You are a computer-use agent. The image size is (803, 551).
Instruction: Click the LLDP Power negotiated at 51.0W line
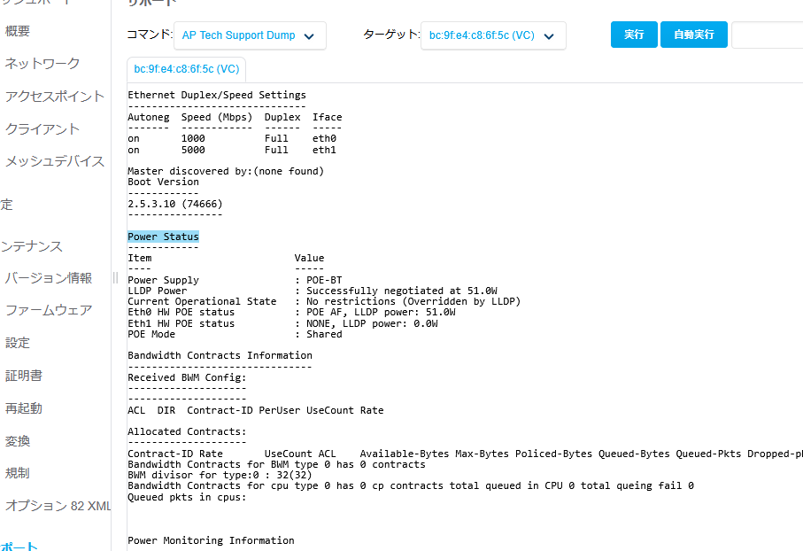pos(313,291)
